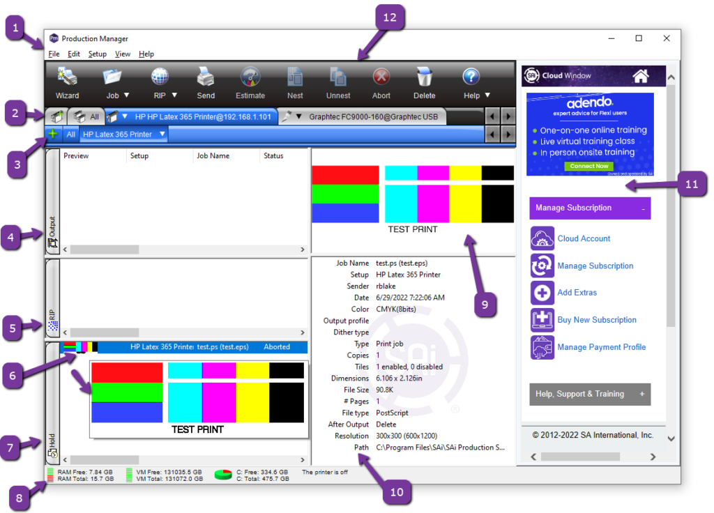The width and height of the screenshot is (714, 513).
Task: Sort by the Status column header
Action: [273, 155]
